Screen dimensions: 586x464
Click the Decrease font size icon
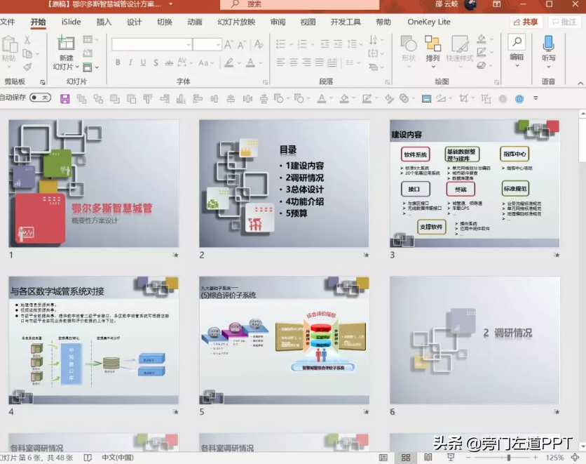241,45
